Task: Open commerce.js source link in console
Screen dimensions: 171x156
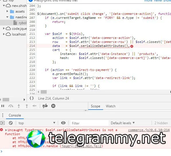Action: point(149,130)
